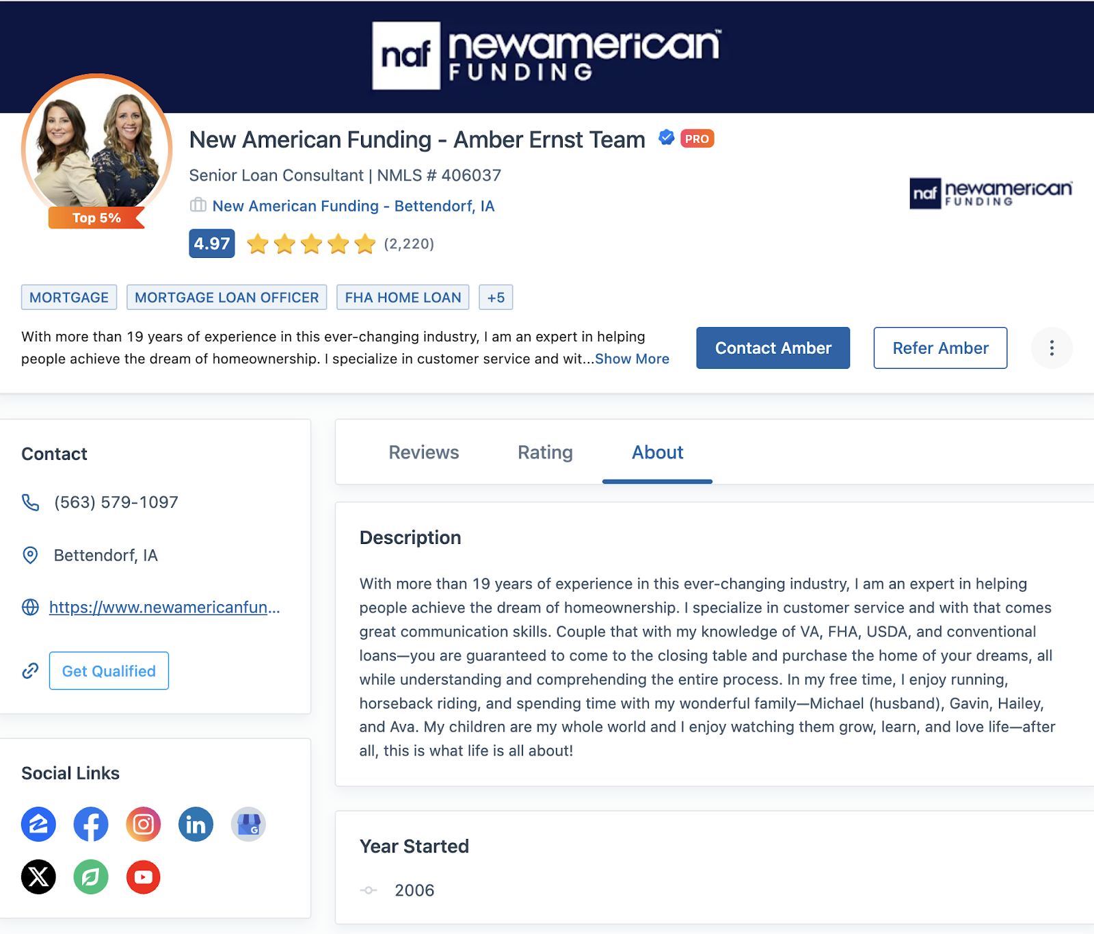Click the 4.97 rating badge

(x=212, y=244)
